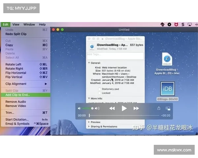Click the iDBlogo-90x90 file name
Viewport: 198px width, 158px height.
pos(167,99)
